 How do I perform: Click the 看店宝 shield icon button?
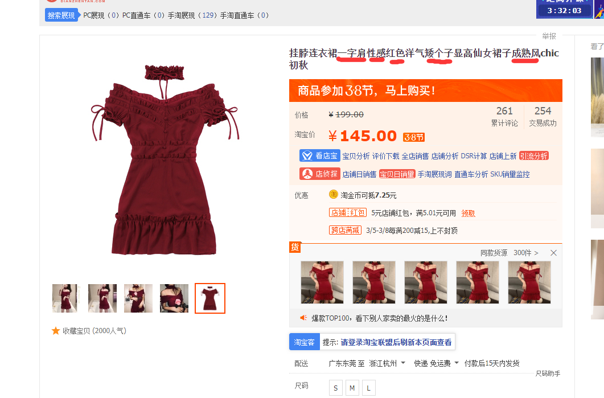(x=320, y=155)
